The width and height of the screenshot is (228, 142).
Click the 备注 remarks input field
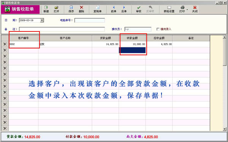(x=62, y=29)
